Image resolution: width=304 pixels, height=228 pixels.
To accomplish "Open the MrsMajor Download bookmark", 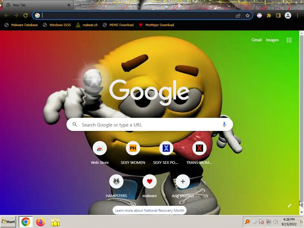I will click(x=156, y=25).
